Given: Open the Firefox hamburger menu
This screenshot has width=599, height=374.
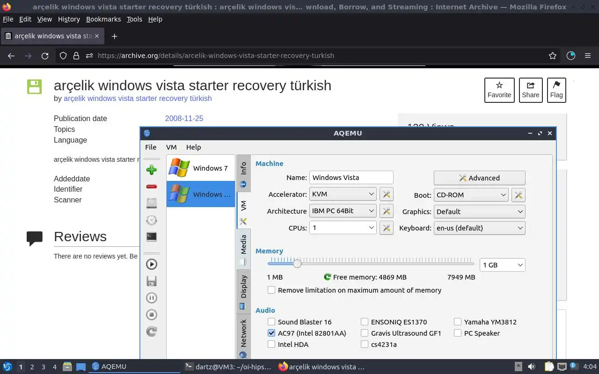Looking at the screenshot, I should coord(588,56).
